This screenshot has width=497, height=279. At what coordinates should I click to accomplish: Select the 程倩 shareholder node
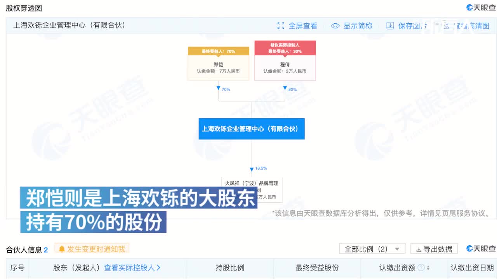click(x=285, y=61)
